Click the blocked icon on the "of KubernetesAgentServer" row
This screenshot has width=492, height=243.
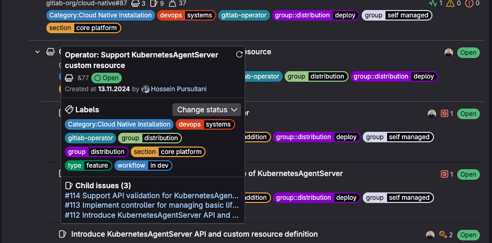[444, 174]
